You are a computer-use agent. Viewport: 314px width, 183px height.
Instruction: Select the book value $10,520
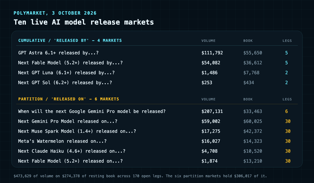[253, 151]
